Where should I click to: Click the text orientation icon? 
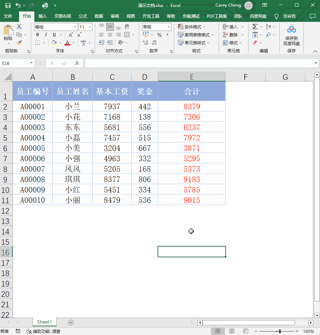pyautogui.click(x=121, y=43)
